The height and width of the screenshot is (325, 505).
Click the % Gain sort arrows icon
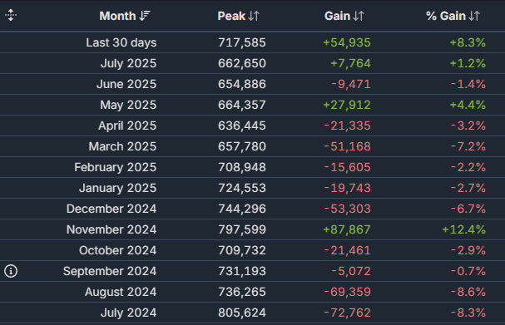pos(474,16)
